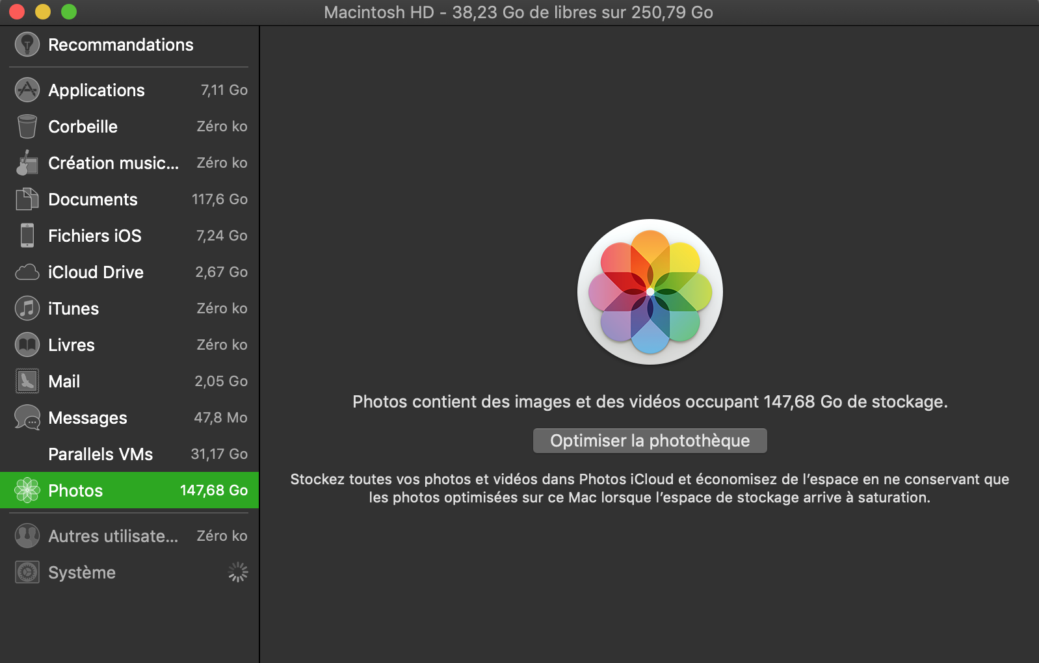Image resolution: width=1039 pixels, height=663 pixels.
Task: Click the Recommandations lightbulb icon
Action: (x=27, y=44)
